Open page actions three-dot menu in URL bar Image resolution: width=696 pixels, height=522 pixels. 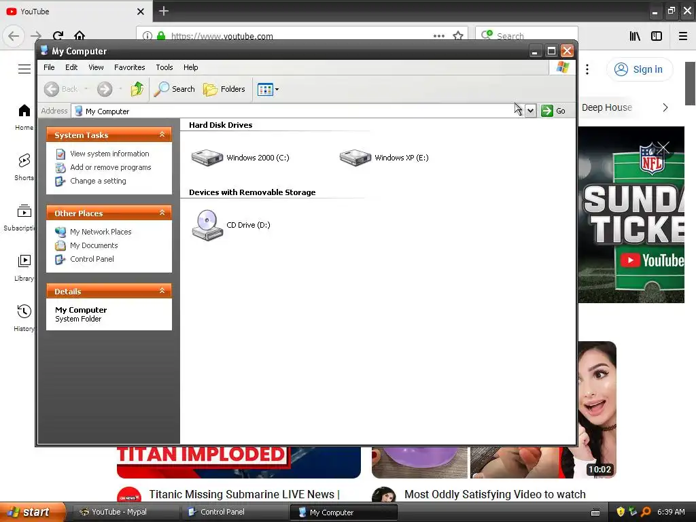[x=439, y=36]
